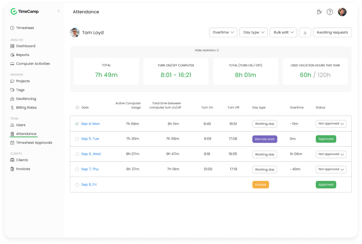Click the 1h 06m overtime value

coord(296,154)
